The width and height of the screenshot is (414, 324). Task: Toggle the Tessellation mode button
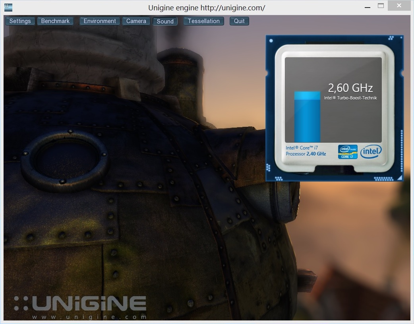203,21
